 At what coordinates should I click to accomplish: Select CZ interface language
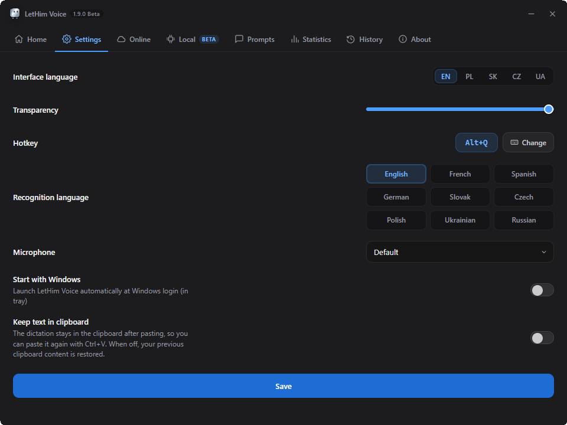[x=516, y=76]
